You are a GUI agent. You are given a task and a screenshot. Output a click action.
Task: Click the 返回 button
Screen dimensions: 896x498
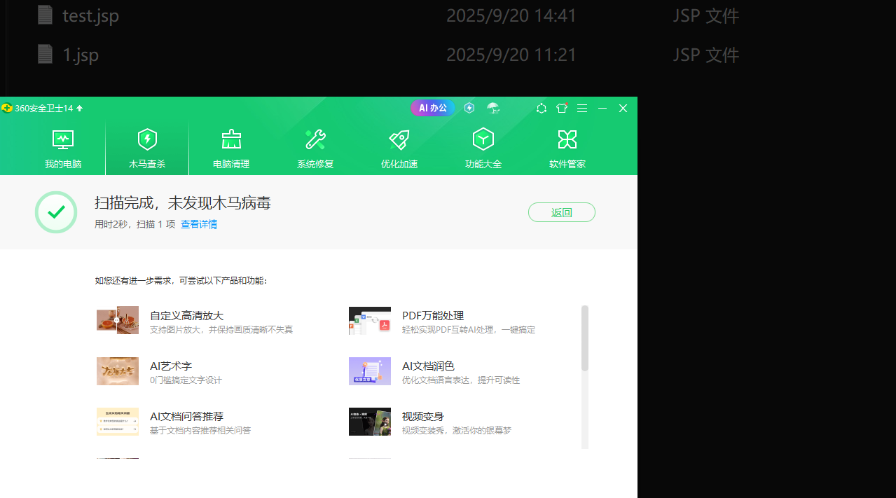pos(562,212)
